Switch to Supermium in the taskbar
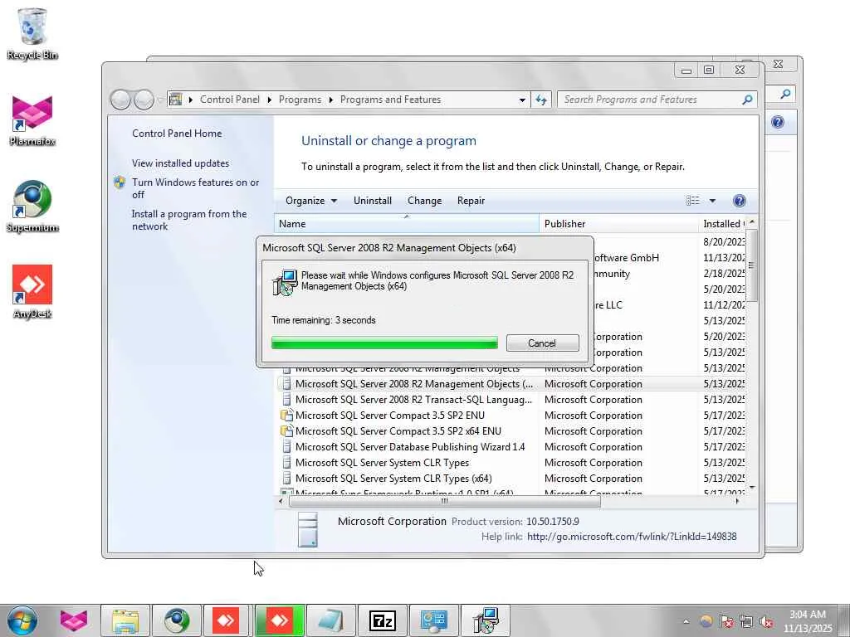Screen dimensions: 850x637 [176, 620]
